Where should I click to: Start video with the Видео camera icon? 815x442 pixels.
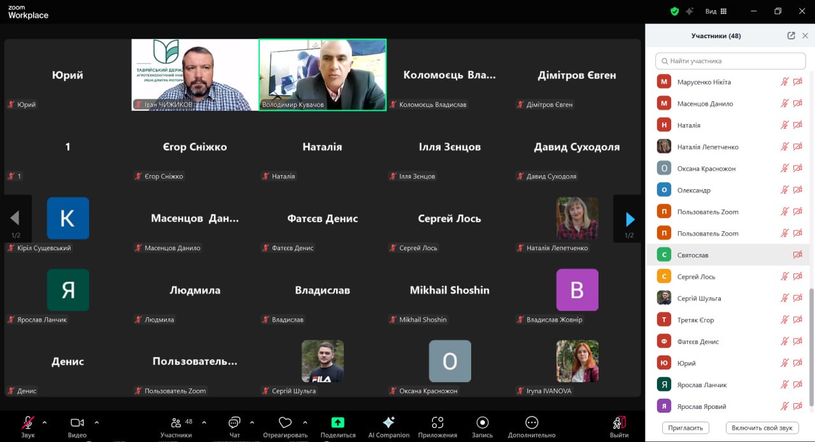click(x=77, y=422)
